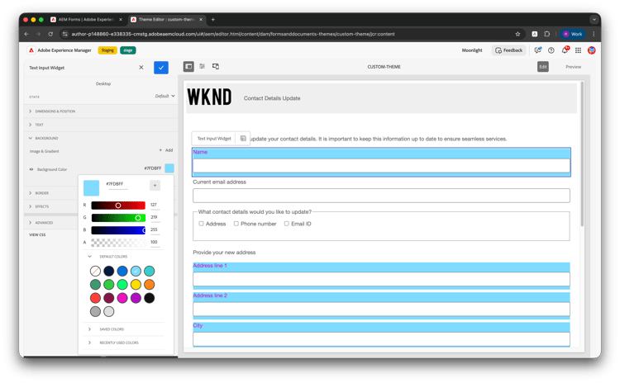620x383 pixels.
Task: Check the Phone number checkbox
Action: [236, 224]
